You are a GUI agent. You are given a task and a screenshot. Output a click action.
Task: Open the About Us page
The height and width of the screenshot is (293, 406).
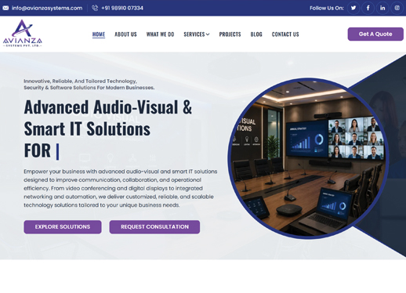pos(125,34)
